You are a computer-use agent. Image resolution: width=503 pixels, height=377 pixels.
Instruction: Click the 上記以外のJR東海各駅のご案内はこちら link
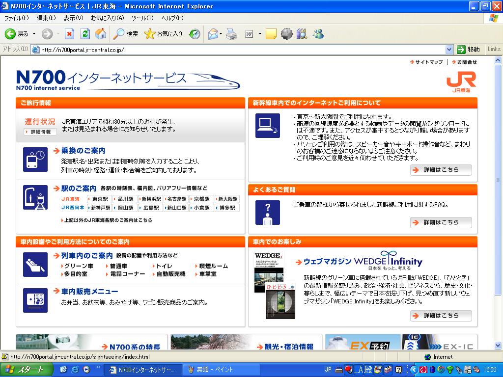click(107, 220)
